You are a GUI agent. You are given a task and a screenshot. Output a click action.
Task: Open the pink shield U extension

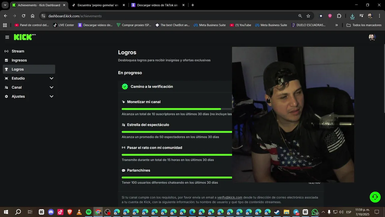(x=330, y=16)
